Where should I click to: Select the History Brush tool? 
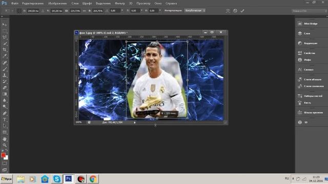(x=5, y=81)
